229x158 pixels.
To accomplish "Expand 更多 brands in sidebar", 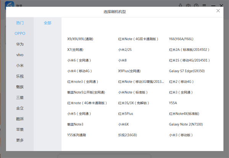I will point(20,140).
